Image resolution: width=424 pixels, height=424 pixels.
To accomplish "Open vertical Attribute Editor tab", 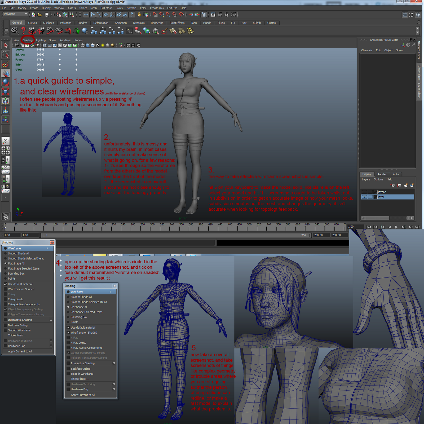I will point(419,50).
